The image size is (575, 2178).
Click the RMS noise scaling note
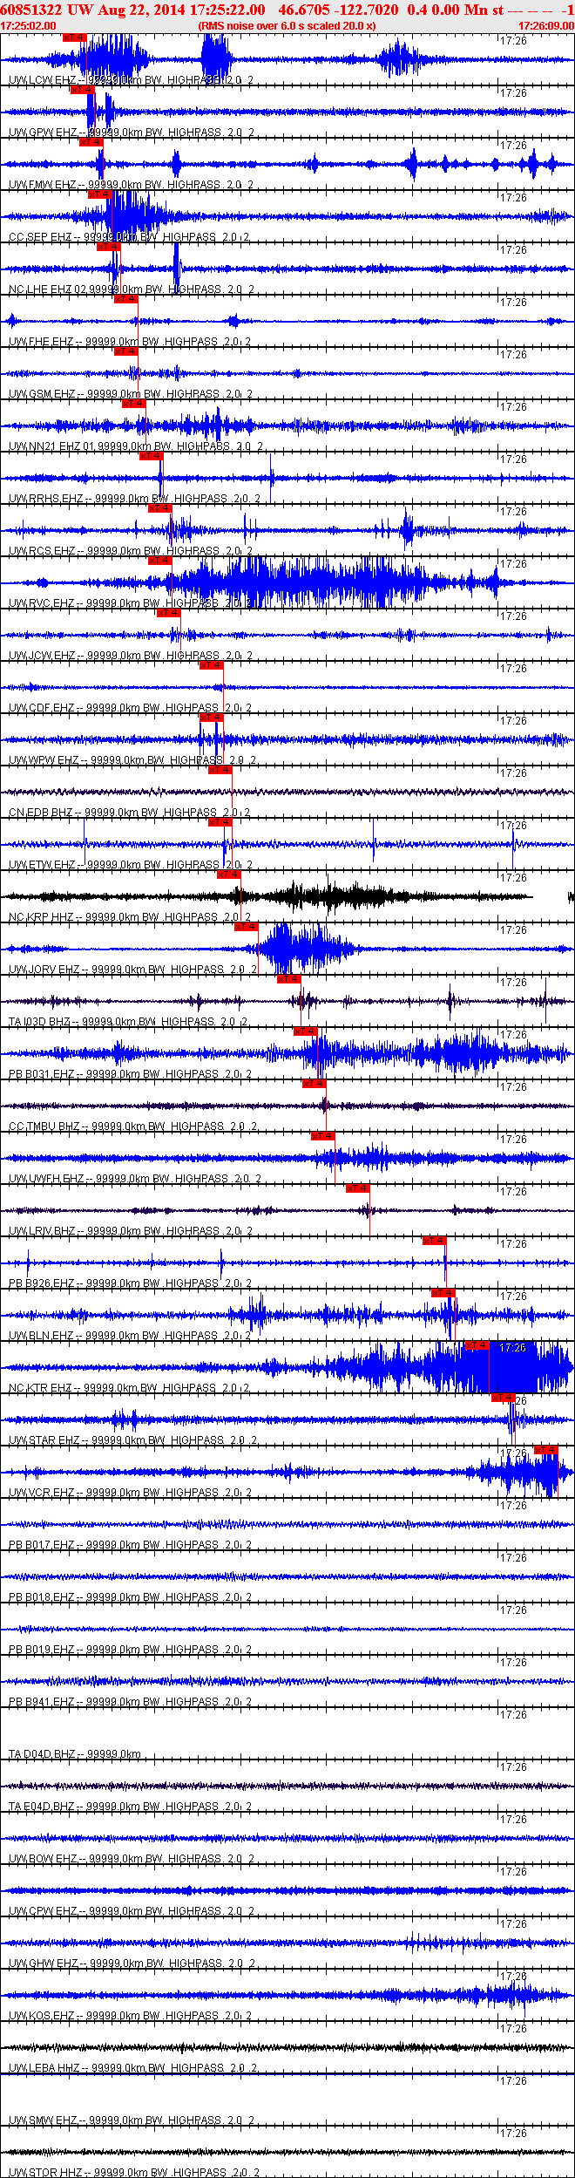point(287,26)
